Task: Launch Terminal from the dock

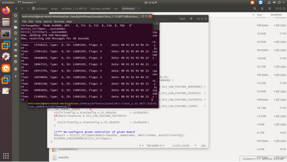Action: [6, 34]
